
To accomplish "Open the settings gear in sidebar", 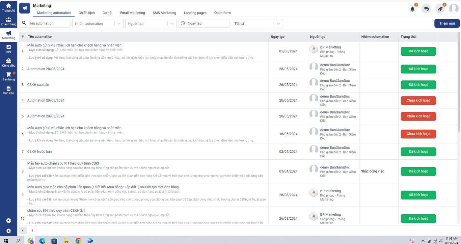I will click(x=8, y=231).
